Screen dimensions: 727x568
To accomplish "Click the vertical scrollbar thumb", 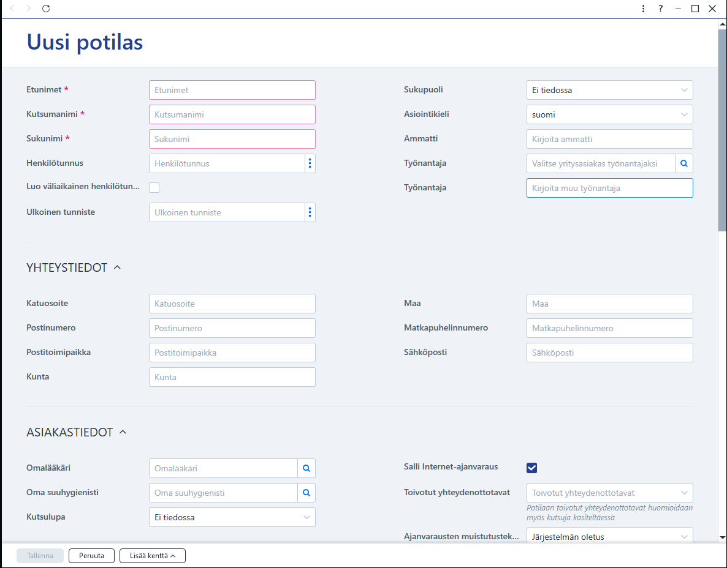I will pos(722,130).
